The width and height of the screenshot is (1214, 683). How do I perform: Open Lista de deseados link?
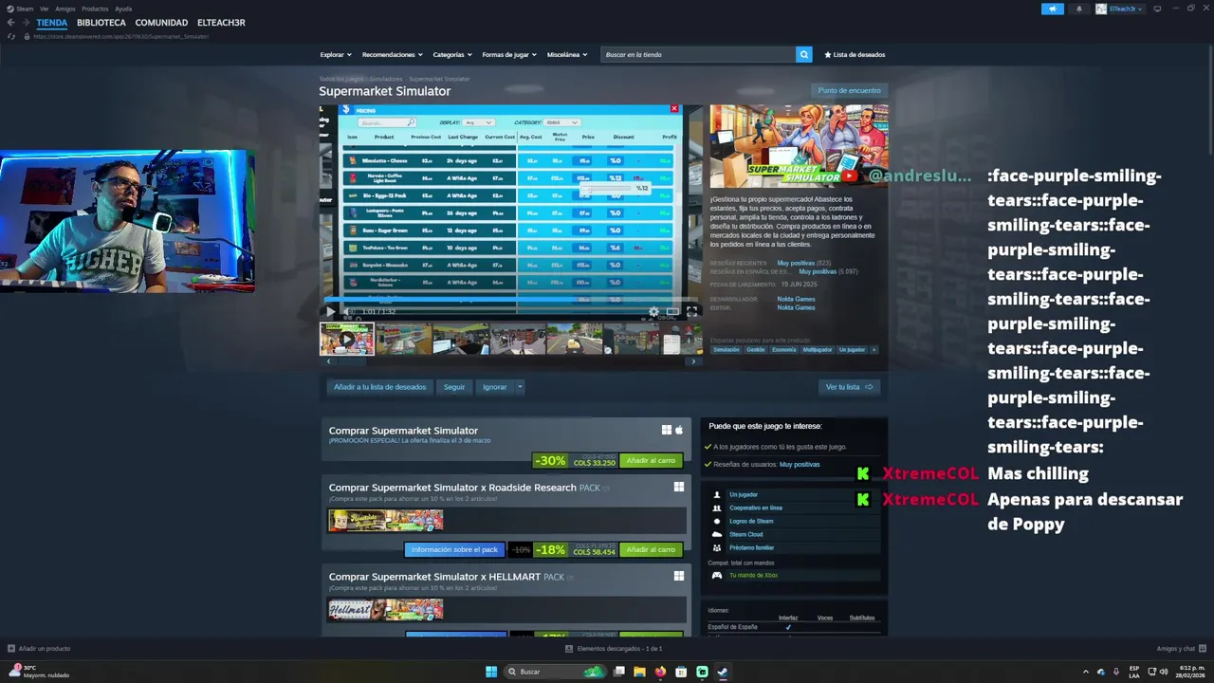coord(855,54)
